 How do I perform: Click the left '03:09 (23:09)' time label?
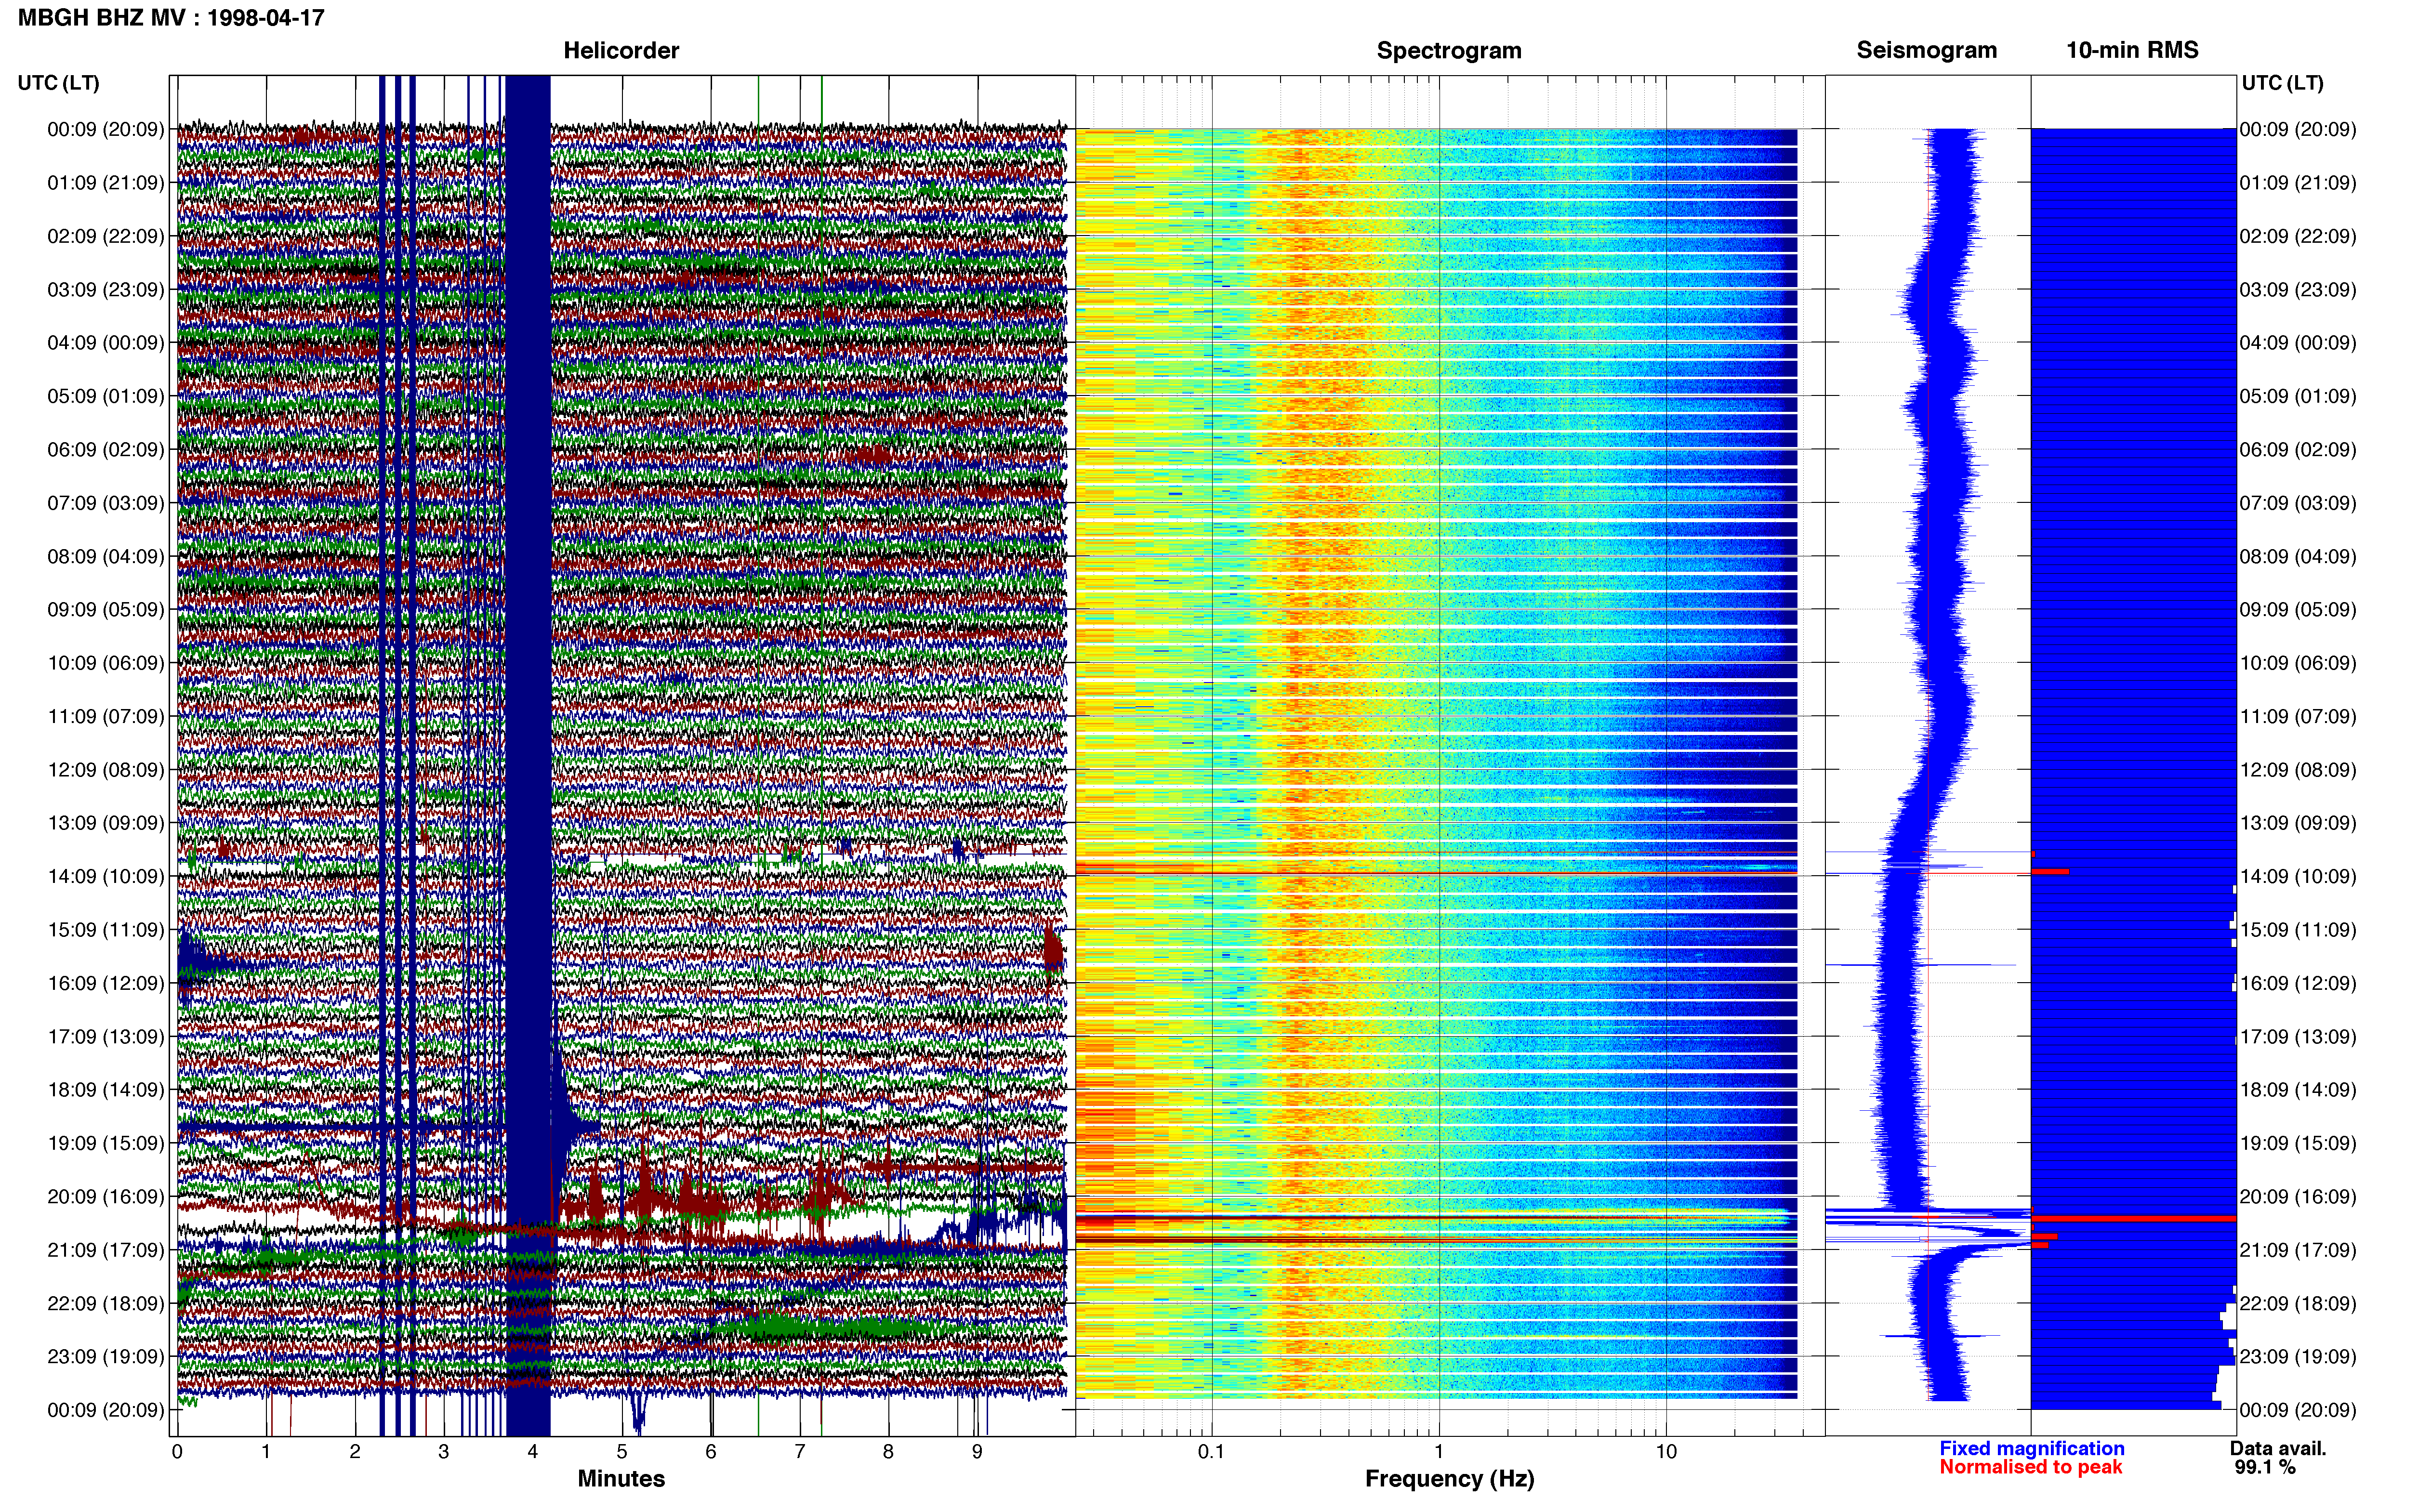[106, 290]
